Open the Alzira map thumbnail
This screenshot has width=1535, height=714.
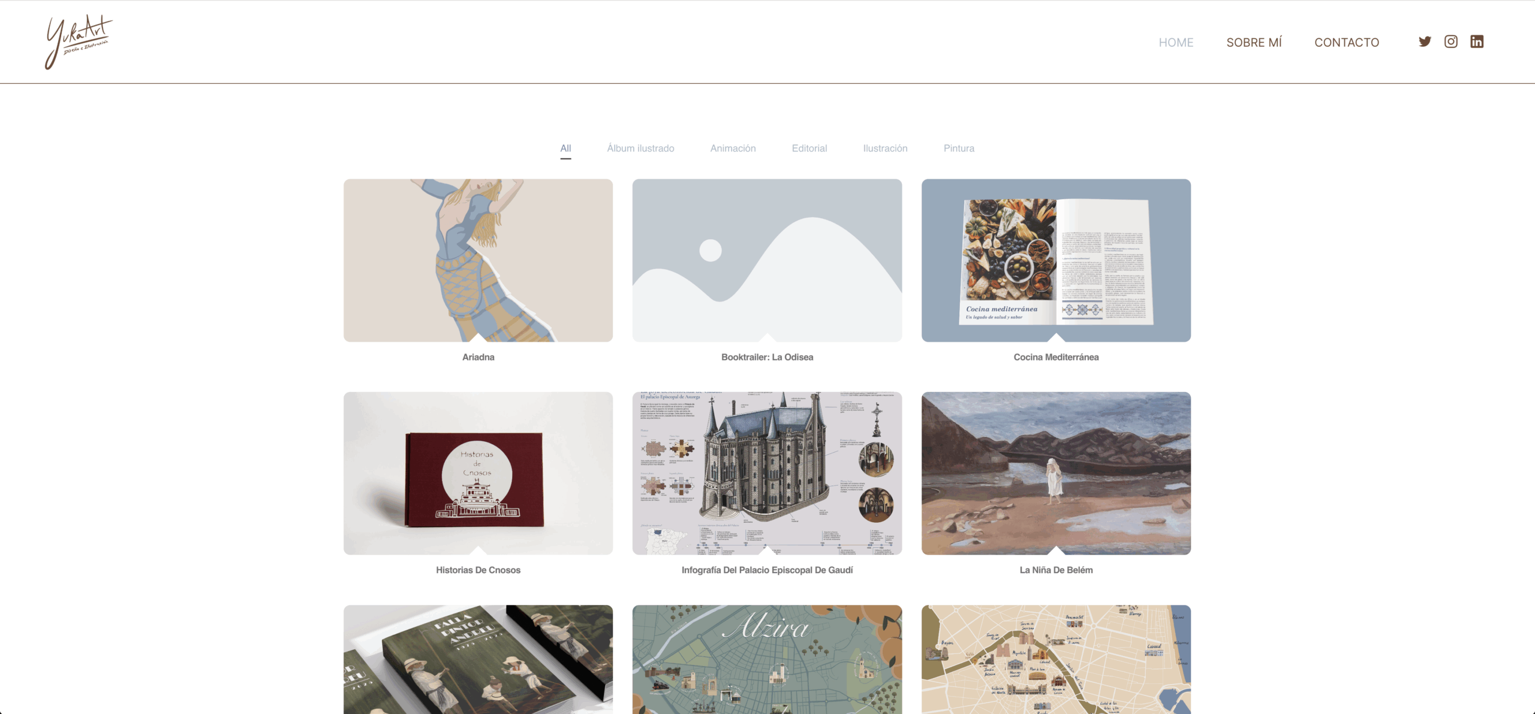767,659
